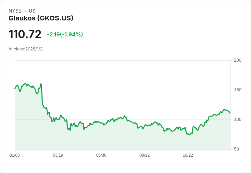Open the Glaukos (GKOS.US) stock title

coord(41,18)
